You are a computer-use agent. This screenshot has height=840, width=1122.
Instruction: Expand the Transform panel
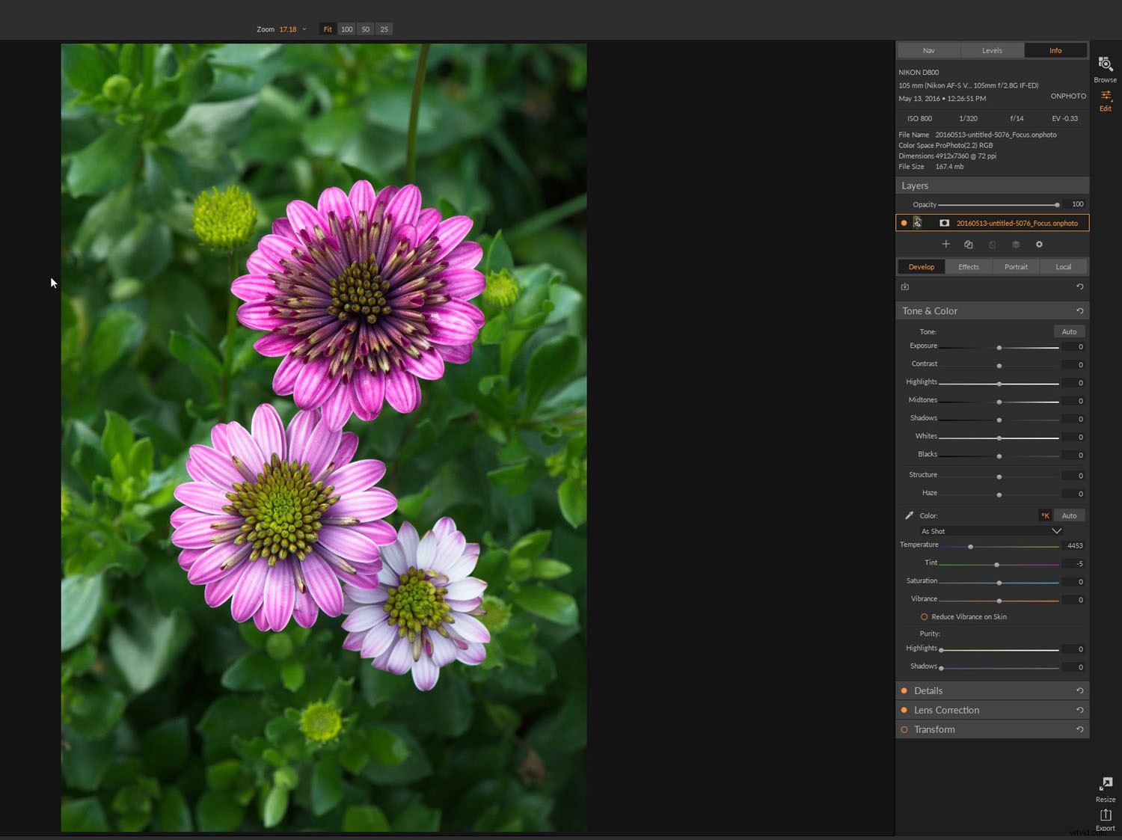[x=934, y=729]
